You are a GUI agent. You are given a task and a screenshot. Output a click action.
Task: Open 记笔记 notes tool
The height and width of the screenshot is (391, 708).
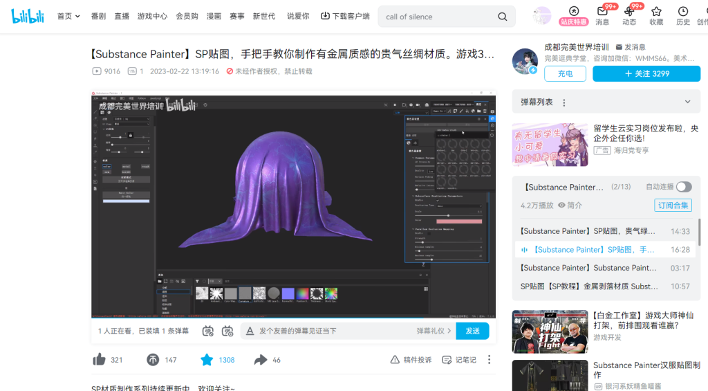click(459, 360)
